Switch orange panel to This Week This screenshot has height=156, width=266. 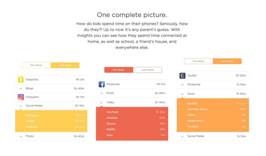point(199,61)
